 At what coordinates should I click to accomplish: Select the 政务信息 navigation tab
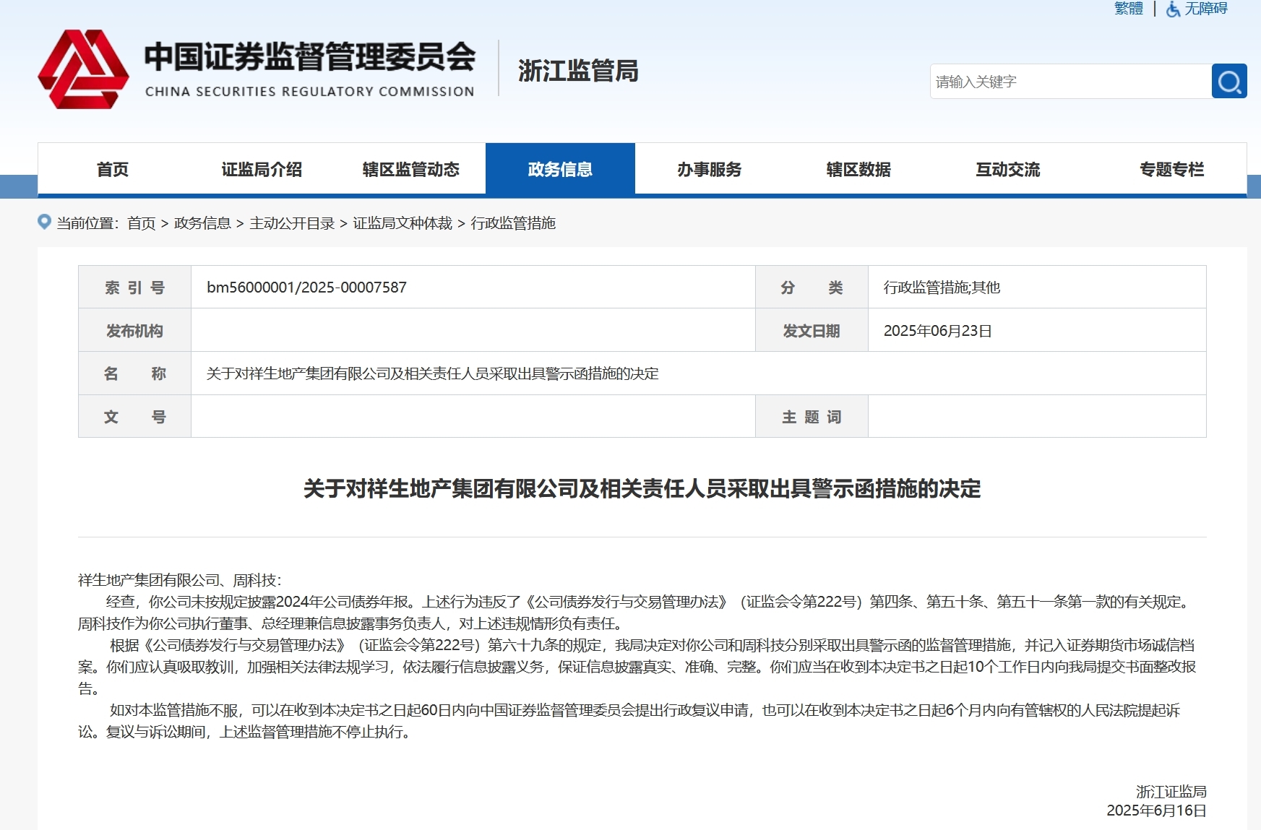(560, 169)
